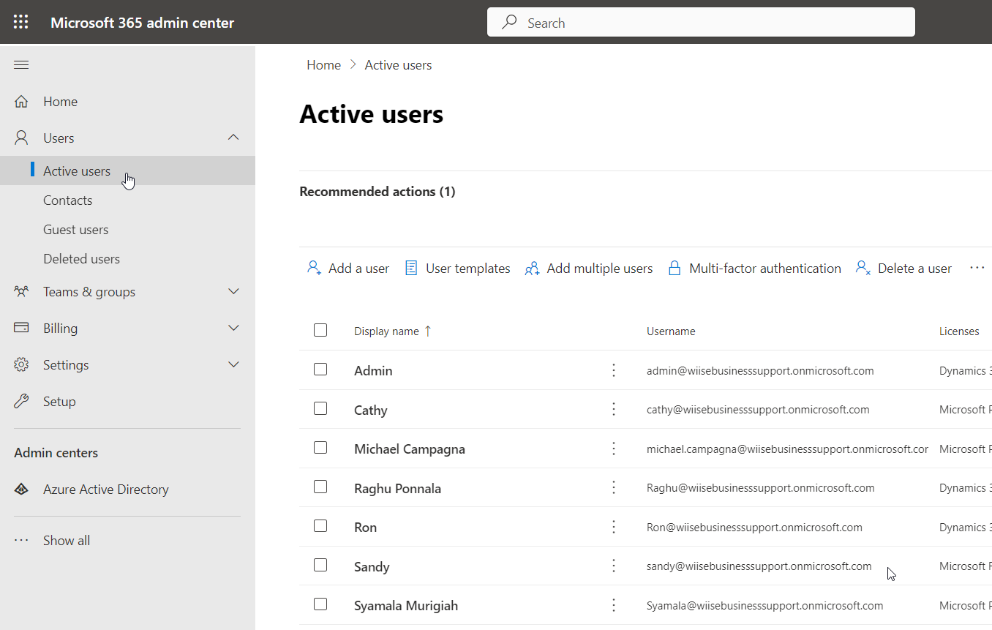Viewport: 992px width, 630px height.
Task: Expand the Billing section chevron
Action: tap(233, 328)
